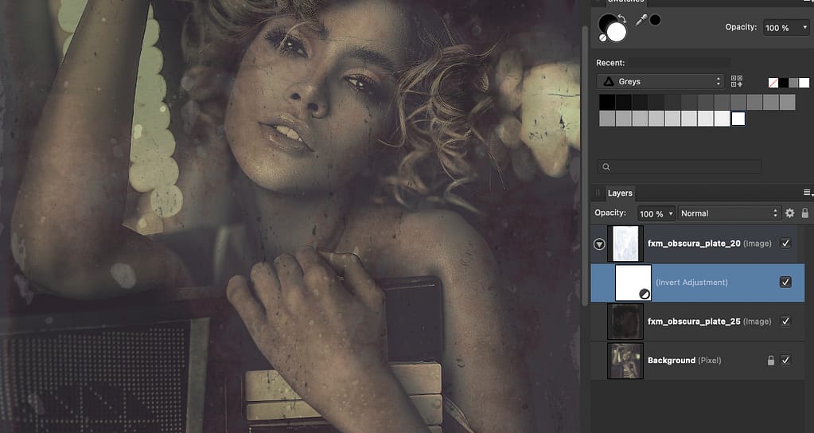Screen dimensions: 814x433
Task: Click the swatch search field
Action: [x=679, y=166]
